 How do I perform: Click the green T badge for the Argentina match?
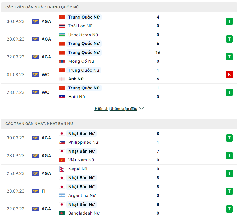coord(229,191)
